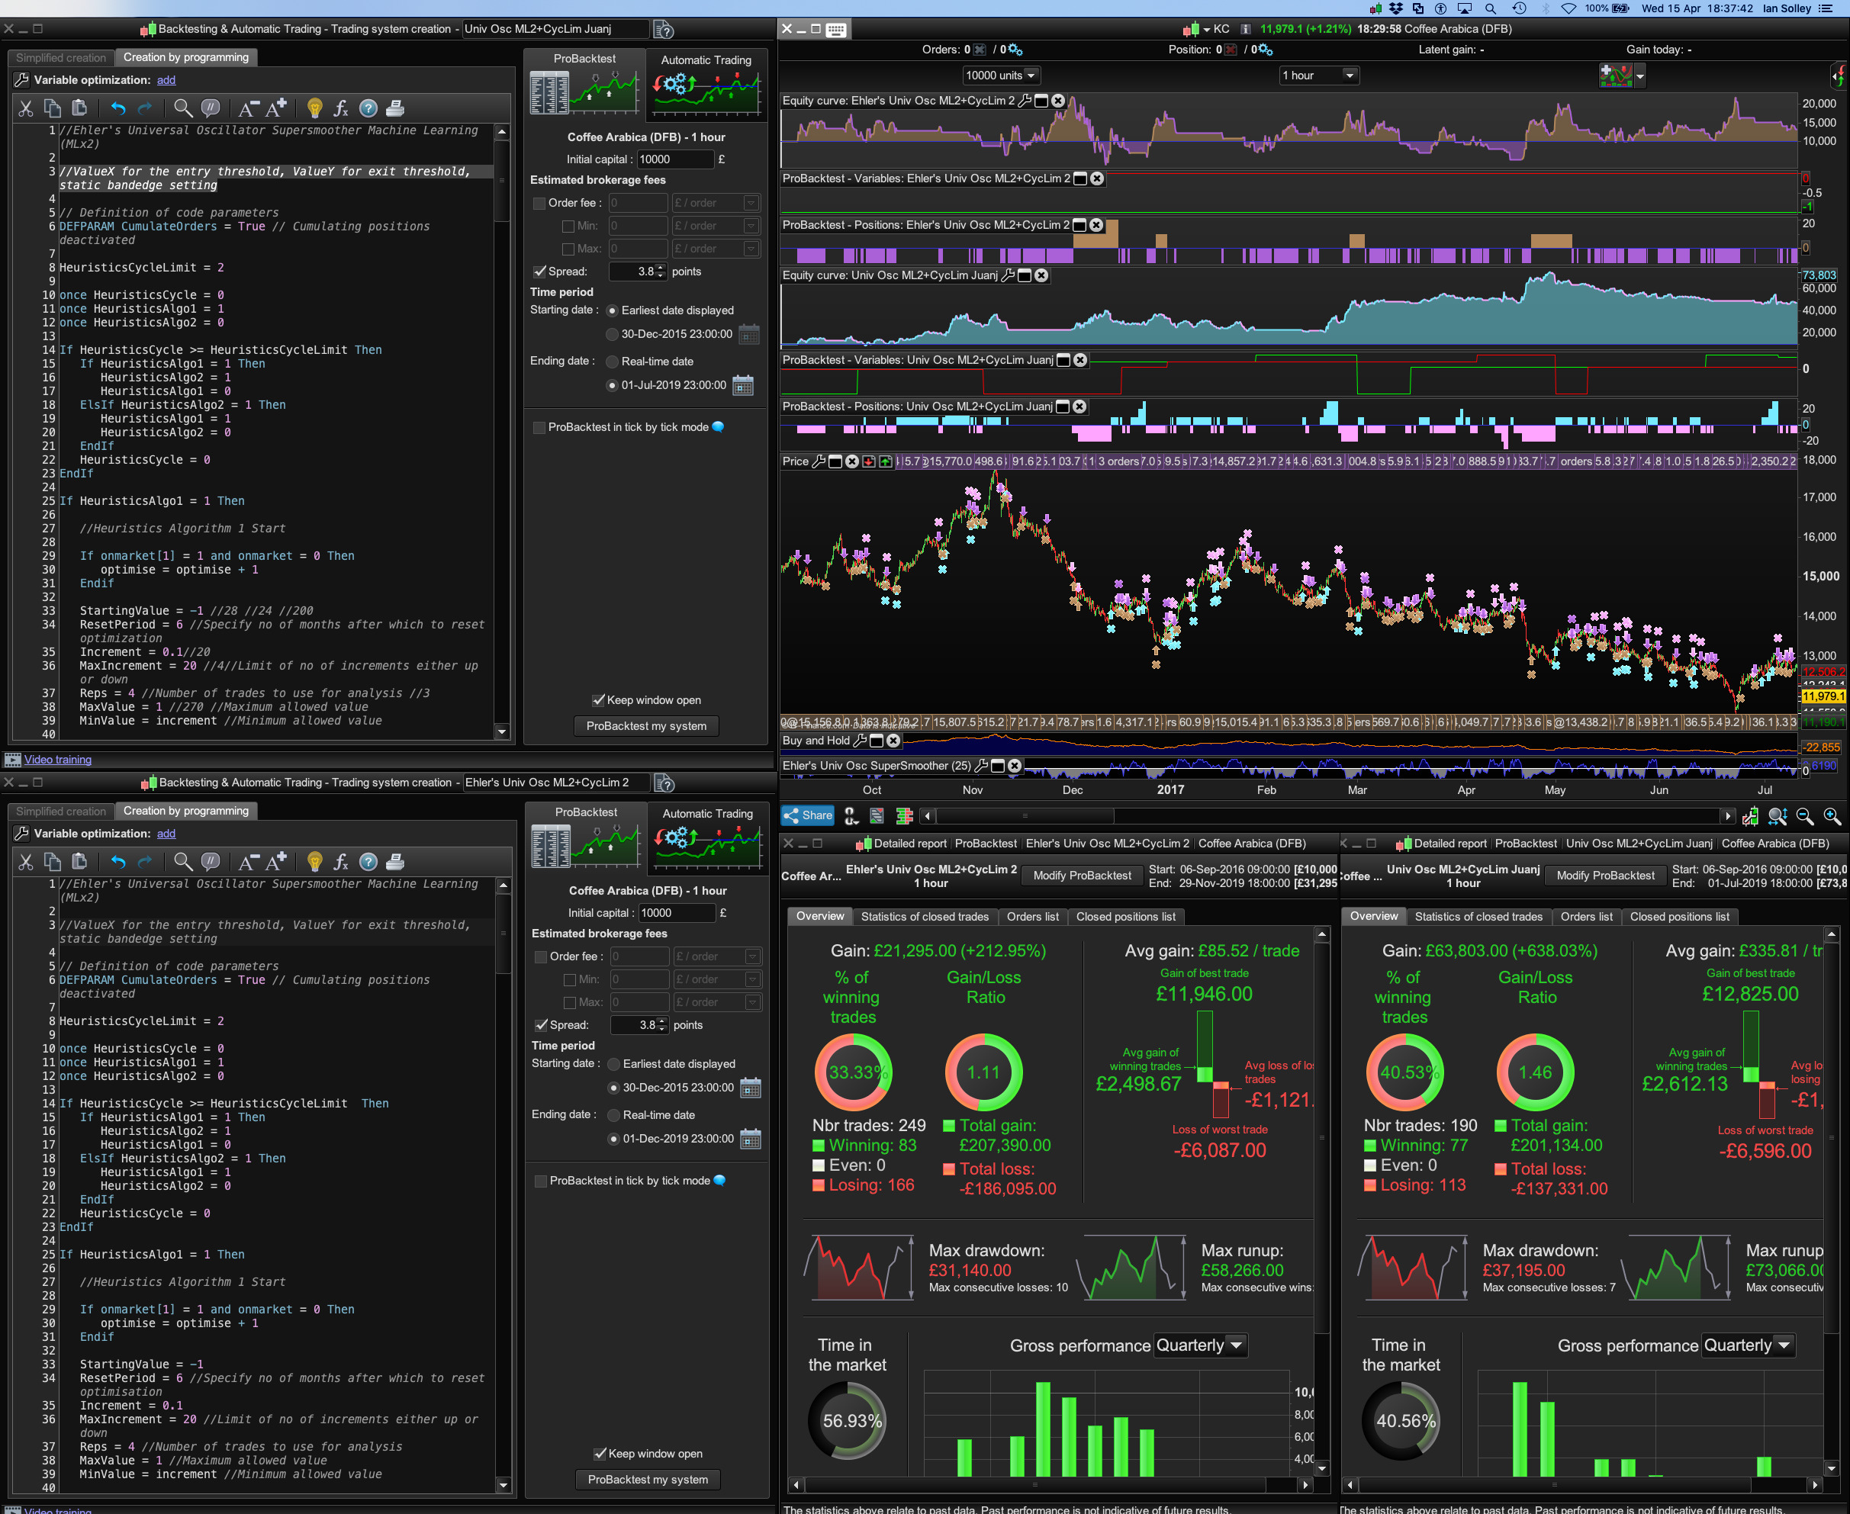Click the Modify ProBacktest button in right report
Viewport: 1850px width, 1514px height.
[x=1604, y=876]
